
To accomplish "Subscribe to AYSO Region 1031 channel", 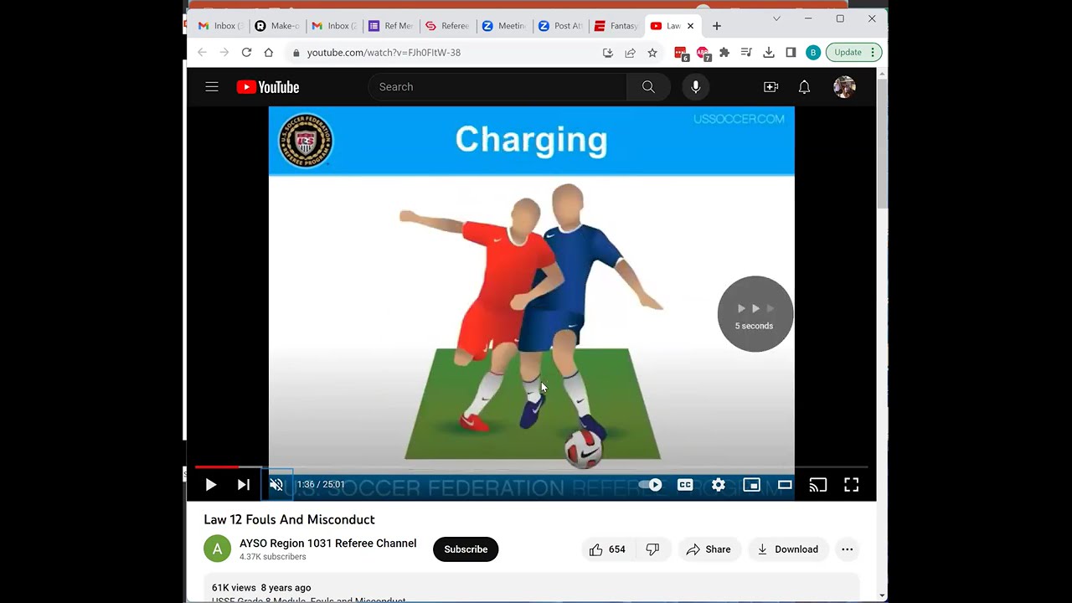I will pos(466,549).
